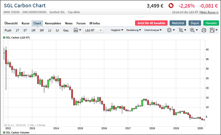Image resolution: width=221 pixels, height=135 pixels.
Task: Open the L&S RT exchange dropdown
Action: 93,30
